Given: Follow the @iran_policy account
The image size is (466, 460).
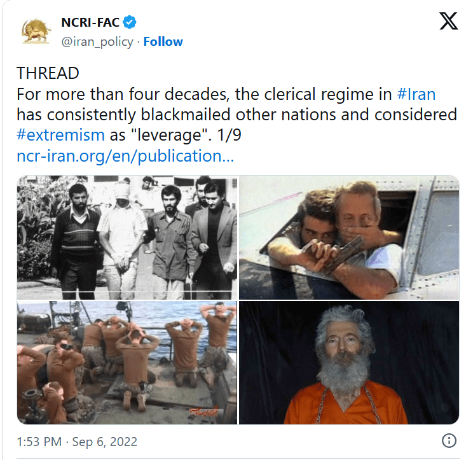Looking at the screenshot, I should [x=163, y=41].
